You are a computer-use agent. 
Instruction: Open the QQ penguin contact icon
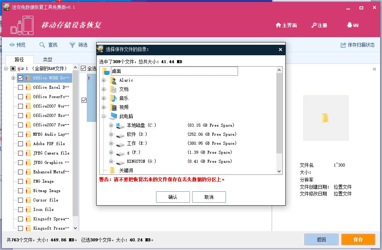tap(350, 25)
